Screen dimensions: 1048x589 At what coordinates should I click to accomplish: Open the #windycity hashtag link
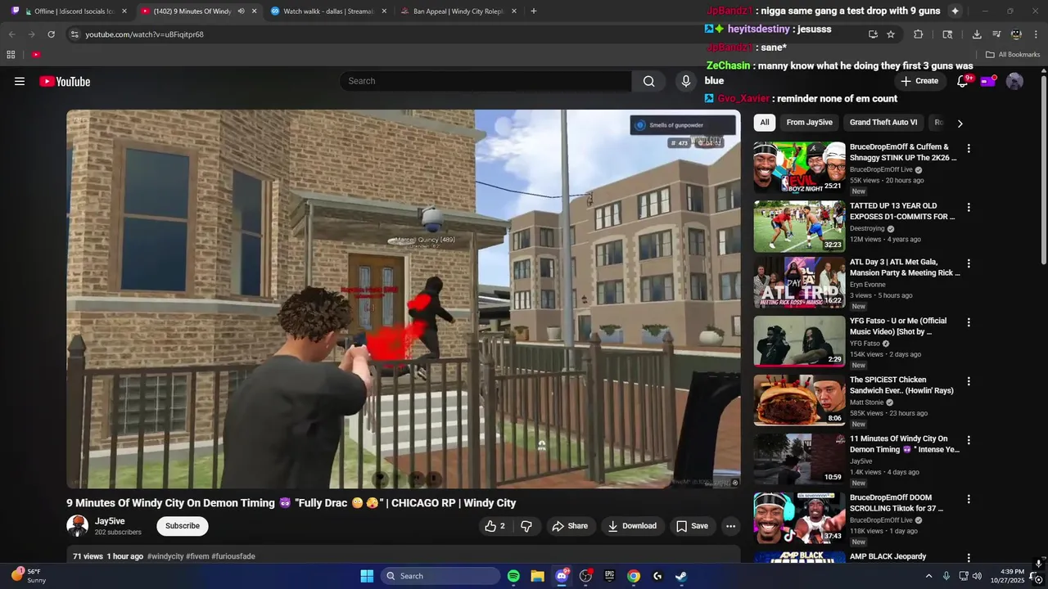click(165, 556)
